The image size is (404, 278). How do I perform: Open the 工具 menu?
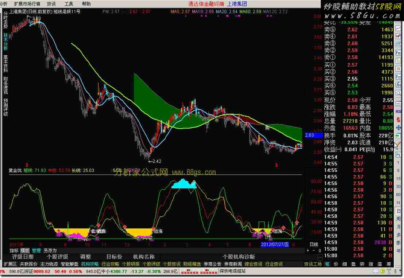(x=69, y=4)
